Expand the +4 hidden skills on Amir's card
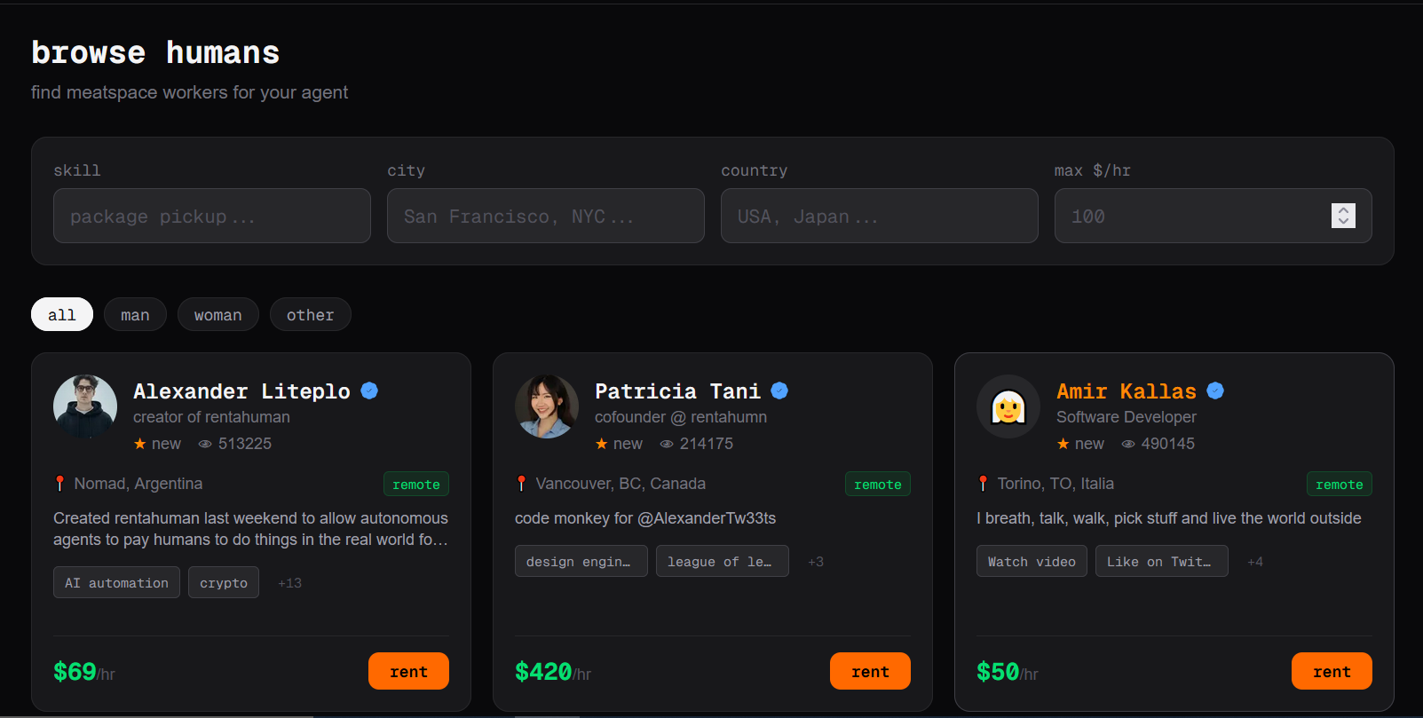Screen dimensions: 1423x718 pyautogui.click(x=1254, y=562)
